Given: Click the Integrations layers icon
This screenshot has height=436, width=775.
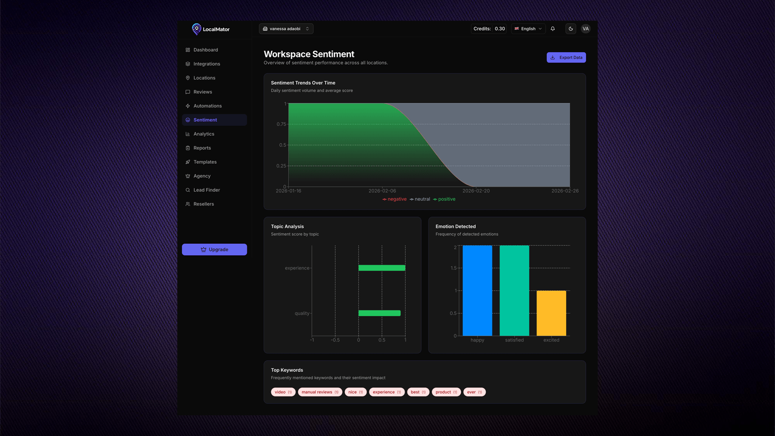Looking at the screenshot, I should click(188, 64).
